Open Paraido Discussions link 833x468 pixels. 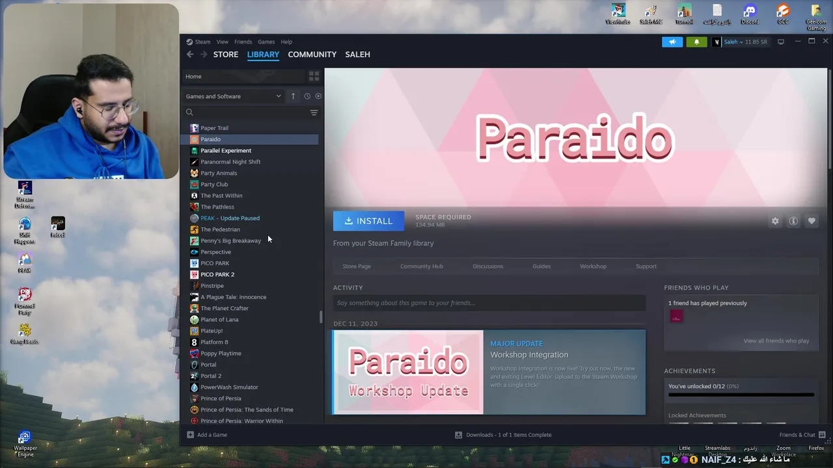coord(488,266)
